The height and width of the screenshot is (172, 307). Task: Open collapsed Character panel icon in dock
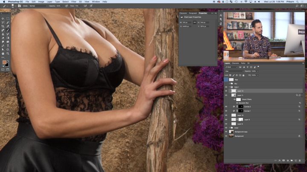pos(221,15)
